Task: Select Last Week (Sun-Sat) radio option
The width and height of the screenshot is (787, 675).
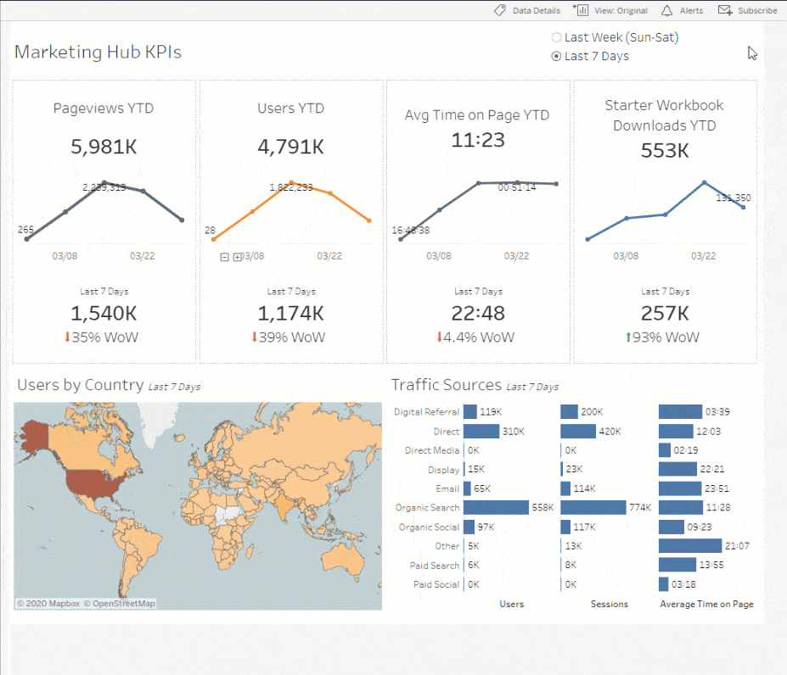Action: [x=556, y=37]
